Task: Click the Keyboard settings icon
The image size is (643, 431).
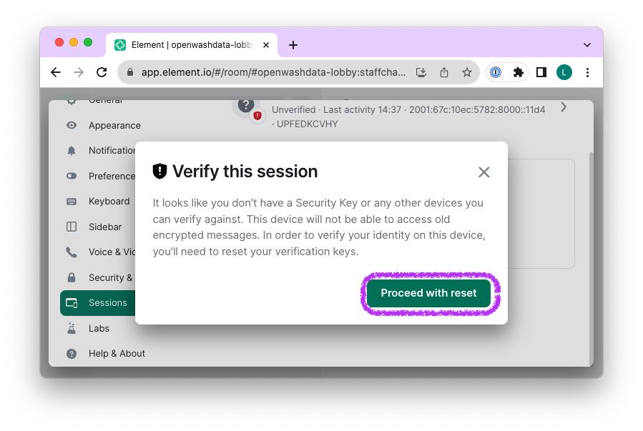Action: [x=72, y=202]
